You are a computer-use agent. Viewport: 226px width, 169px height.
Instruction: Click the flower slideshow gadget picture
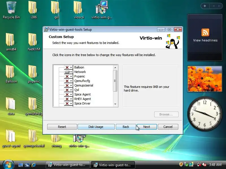(x=205, y=79)
